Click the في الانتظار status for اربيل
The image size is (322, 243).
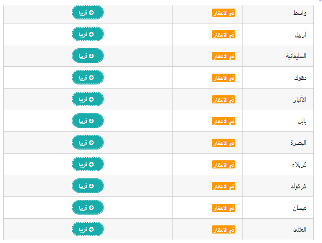coord(224,34)
